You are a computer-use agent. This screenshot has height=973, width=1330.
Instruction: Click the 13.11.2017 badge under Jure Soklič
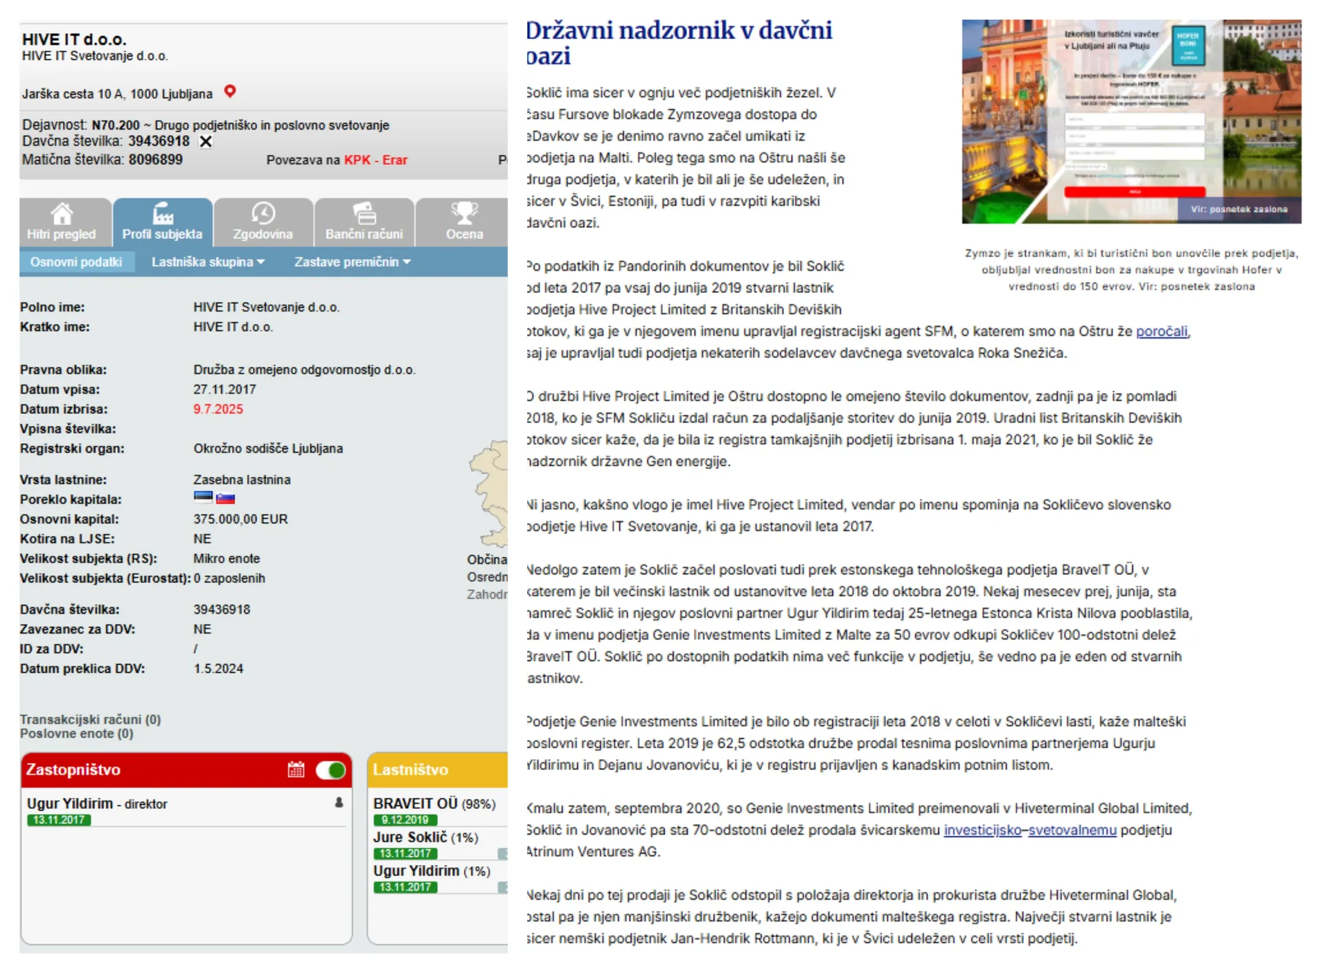405,853
